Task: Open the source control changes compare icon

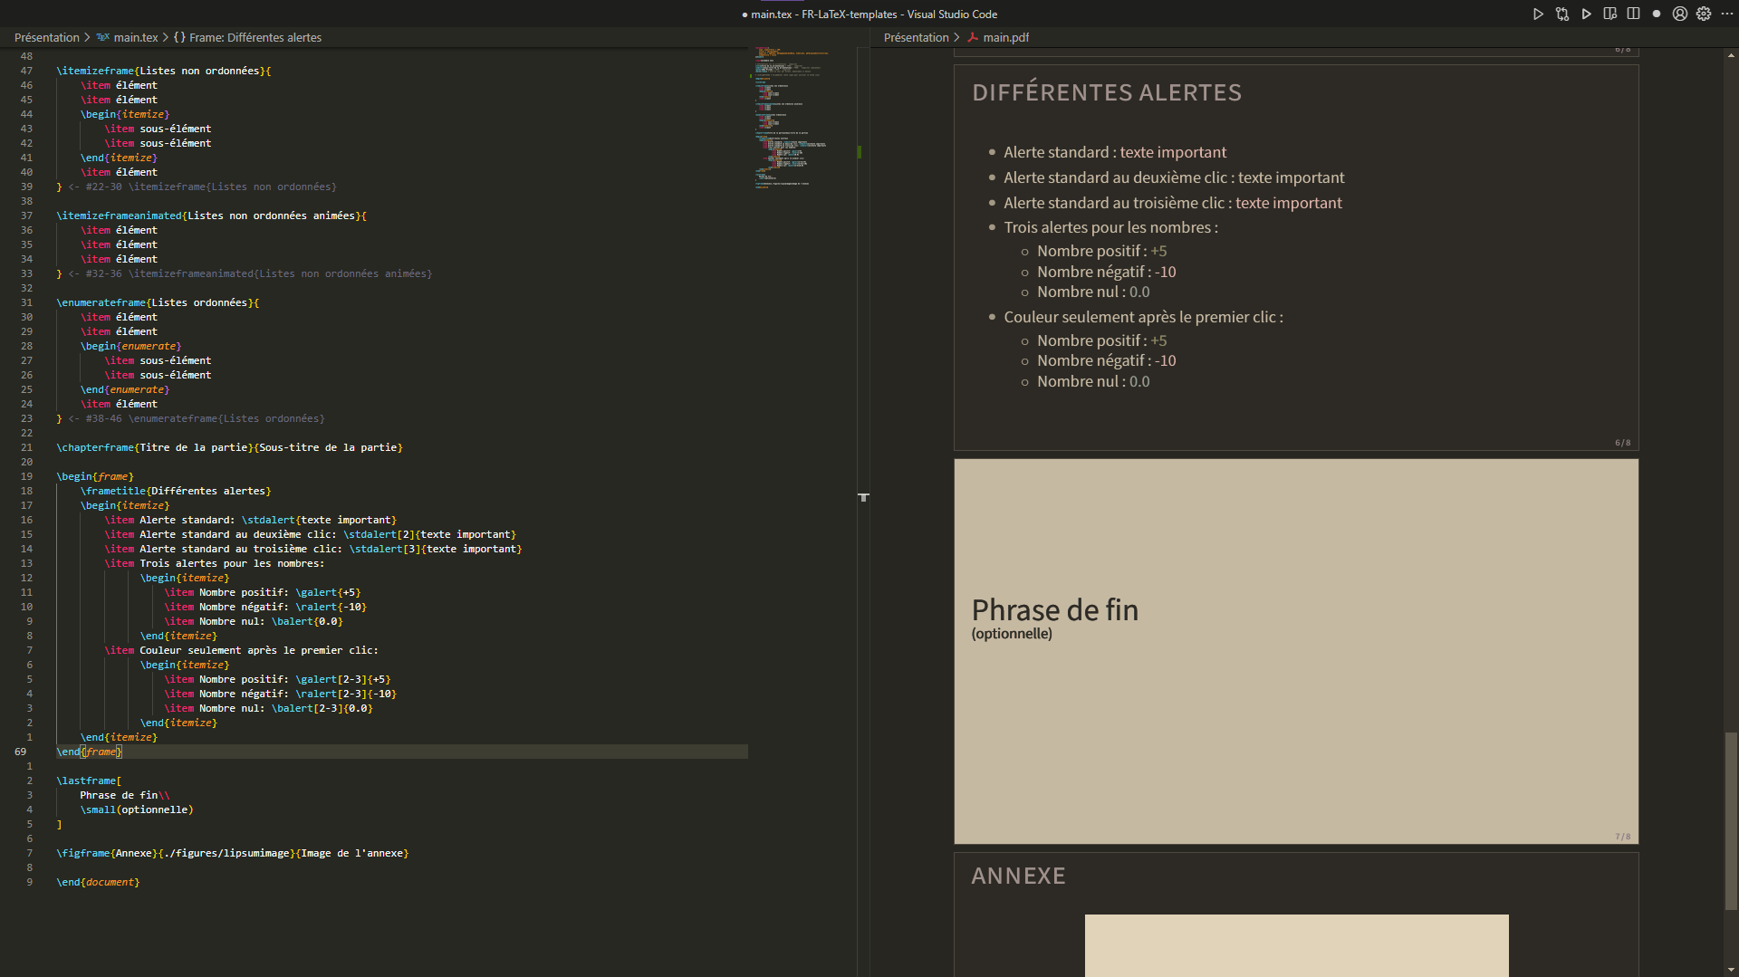Action: point(1562,14)
